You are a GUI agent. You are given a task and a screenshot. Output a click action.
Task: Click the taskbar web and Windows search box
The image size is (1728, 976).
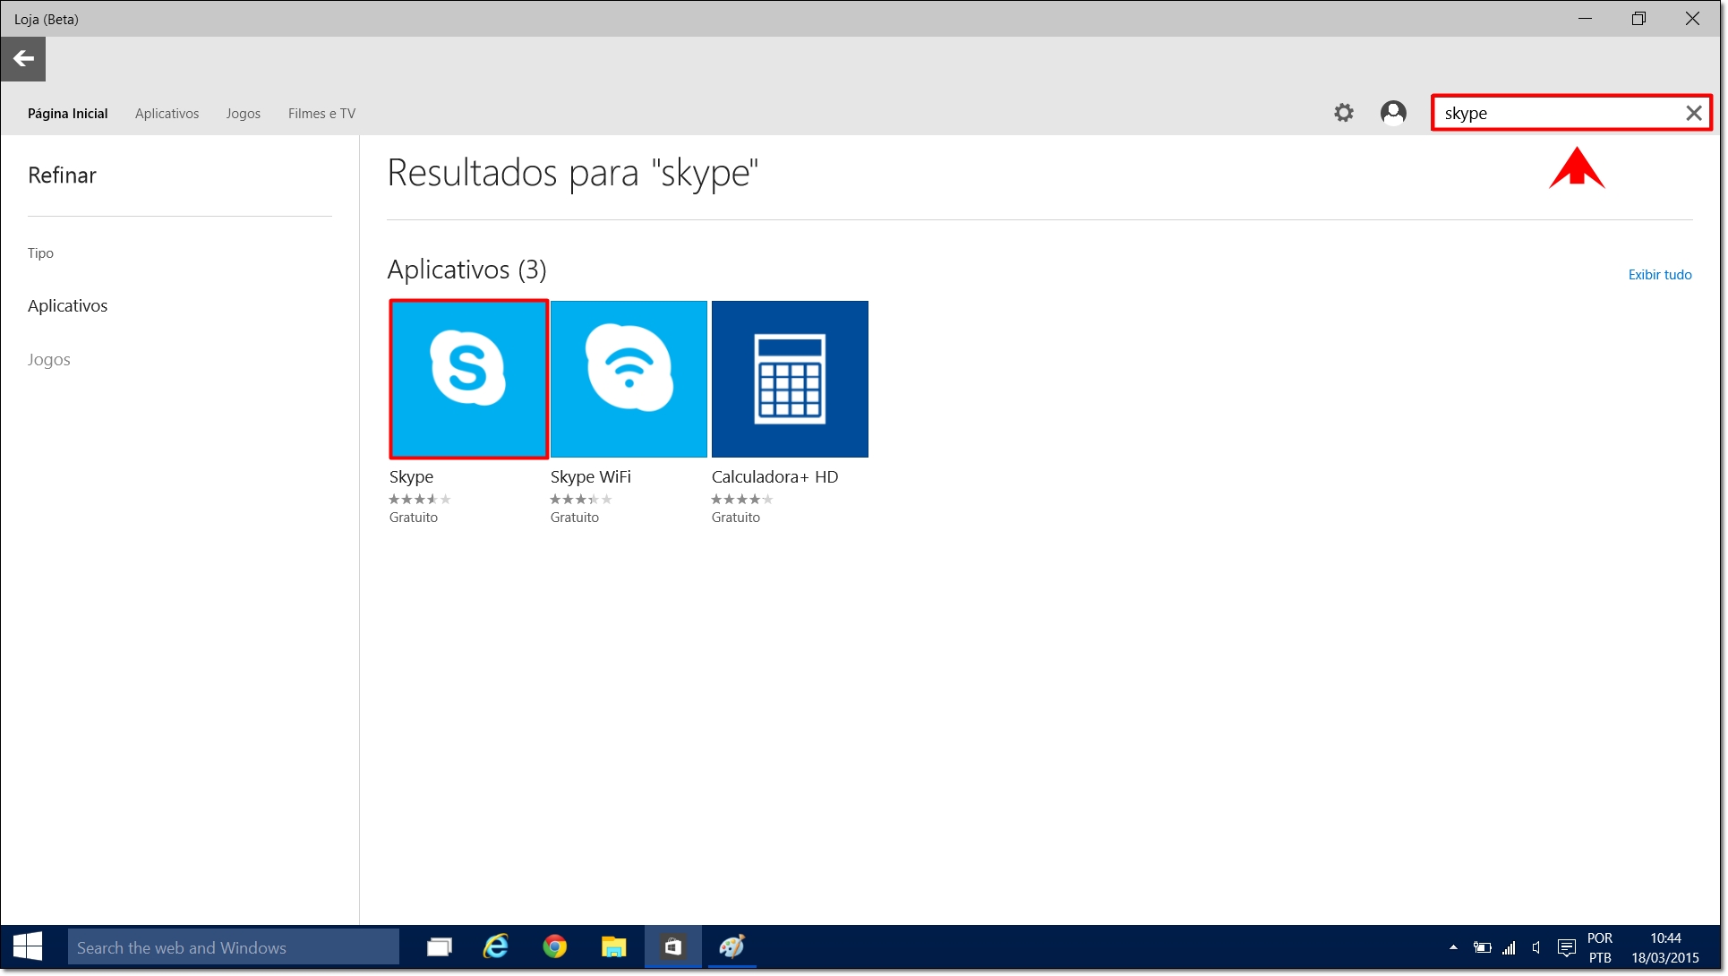[234, 947]
